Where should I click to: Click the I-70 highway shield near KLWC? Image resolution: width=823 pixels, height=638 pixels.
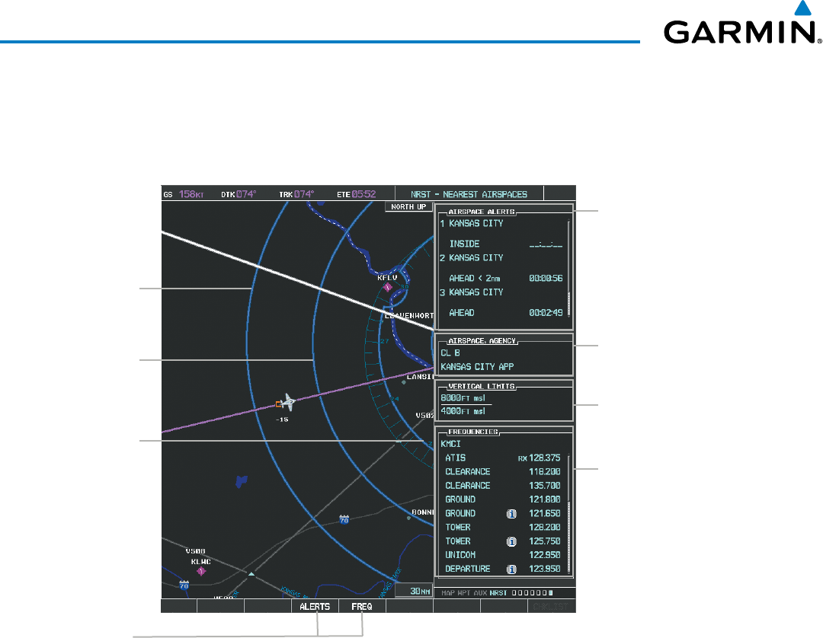(x=184, y=585)
